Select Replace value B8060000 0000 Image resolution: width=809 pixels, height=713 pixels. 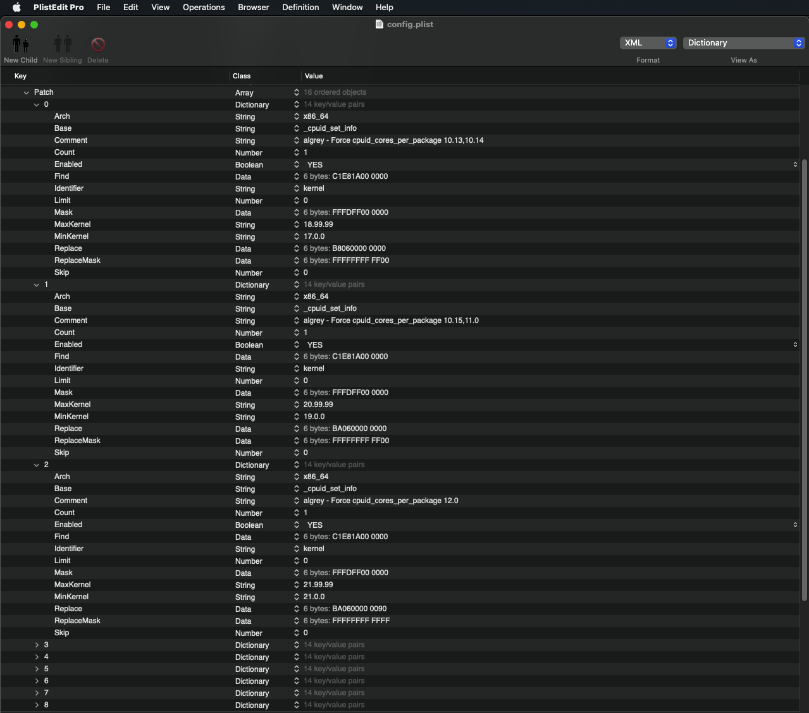coord(359,248)
